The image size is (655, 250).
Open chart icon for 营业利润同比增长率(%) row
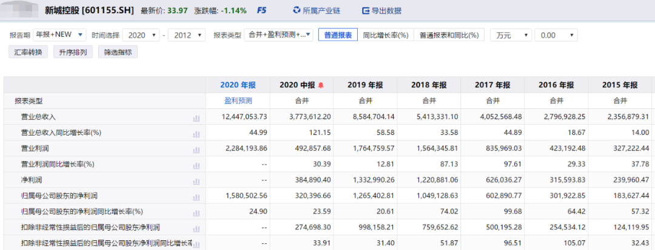(x=196, y=166)
